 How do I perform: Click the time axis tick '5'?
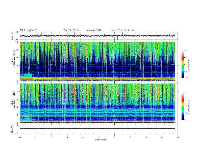pyautogui.click(x=99, y=137)
